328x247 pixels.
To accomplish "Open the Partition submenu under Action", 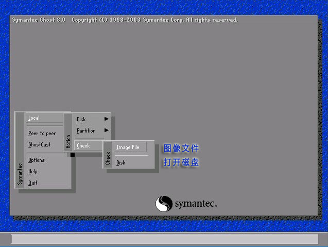I will pos(86,130).
